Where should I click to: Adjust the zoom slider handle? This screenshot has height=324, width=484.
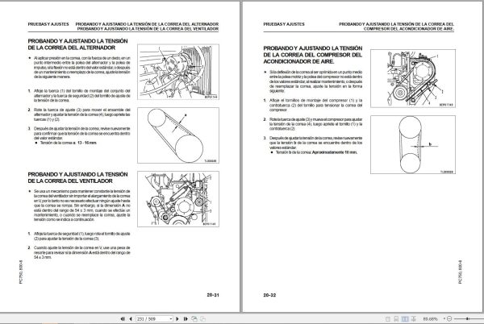(468, 318)
